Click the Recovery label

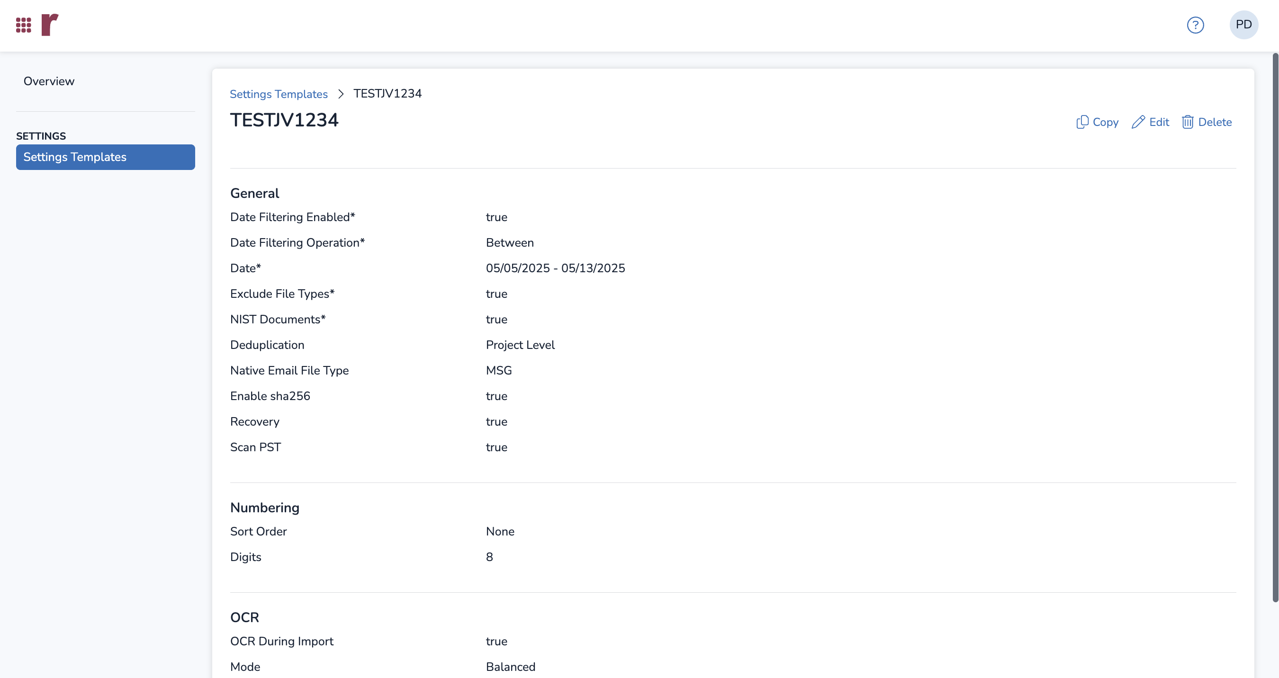255,422
